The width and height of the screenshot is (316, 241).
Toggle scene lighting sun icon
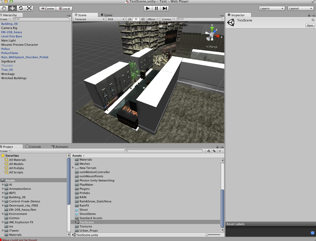coord(136,19)
